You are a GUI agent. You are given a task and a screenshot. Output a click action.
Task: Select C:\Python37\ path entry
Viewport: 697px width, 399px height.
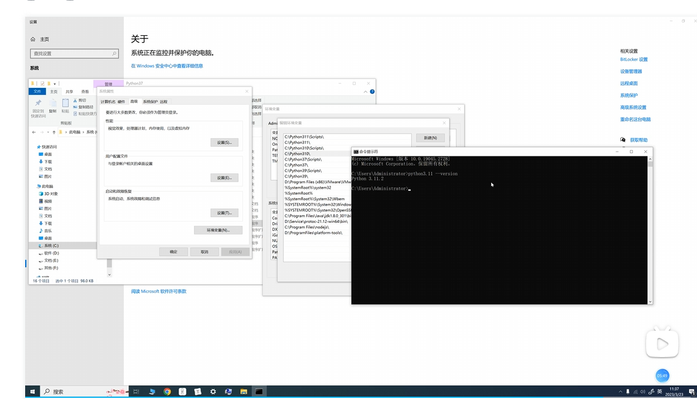[x=317, y=165]
